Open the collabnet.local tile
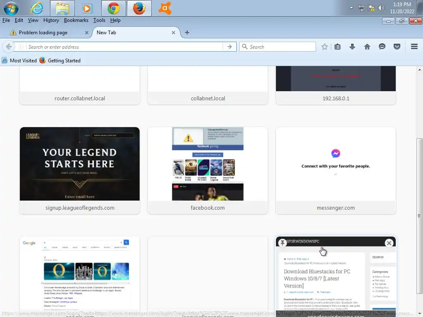423x317 pixels. coord(208,85)
